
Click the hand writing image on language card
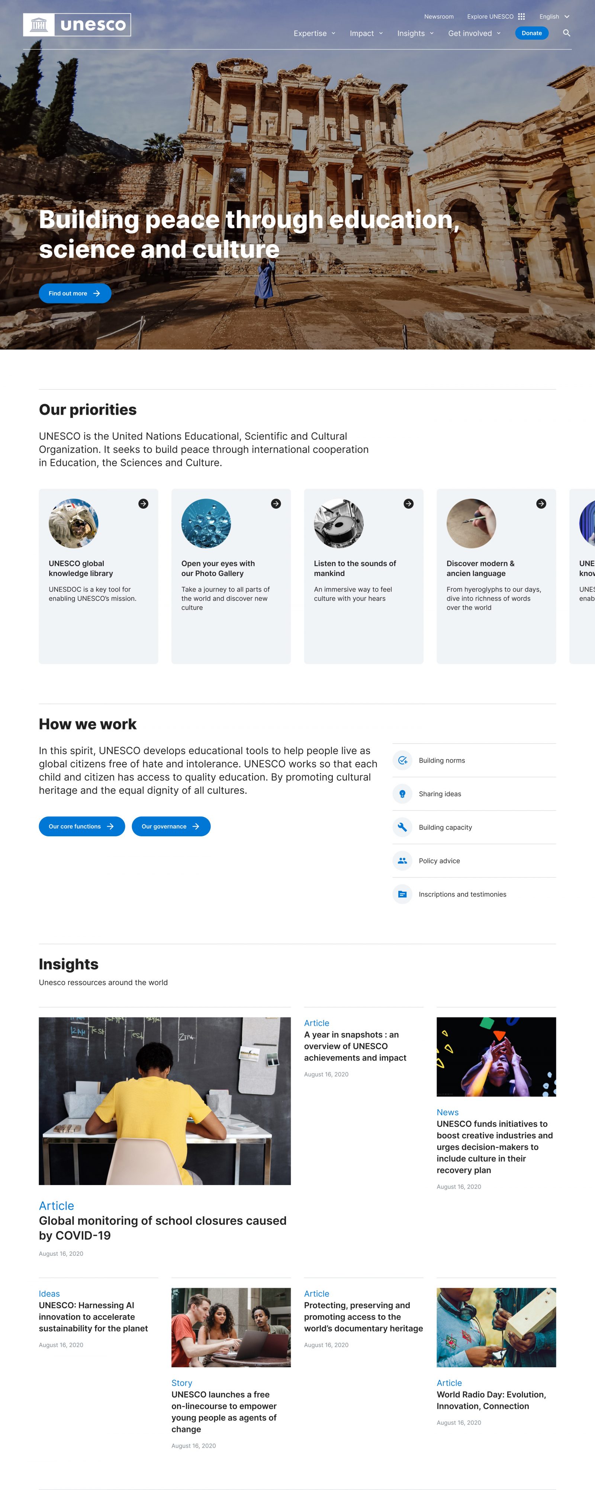point(471,524)
